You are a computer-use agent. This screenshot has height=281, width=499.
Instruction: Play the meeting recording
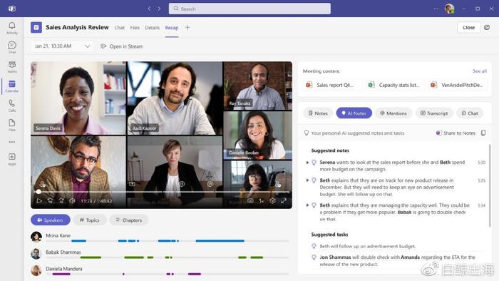(x=39, y=201)
